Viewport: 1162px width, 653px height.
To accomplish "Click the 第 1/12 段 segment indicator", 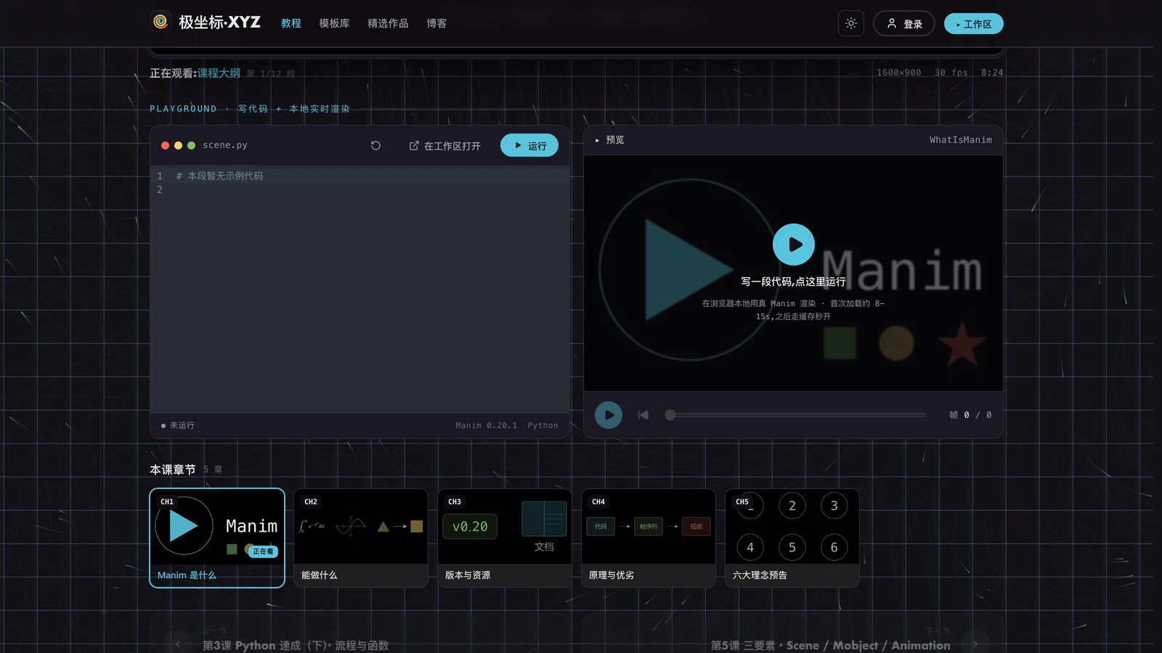I will tap(271, 74).
